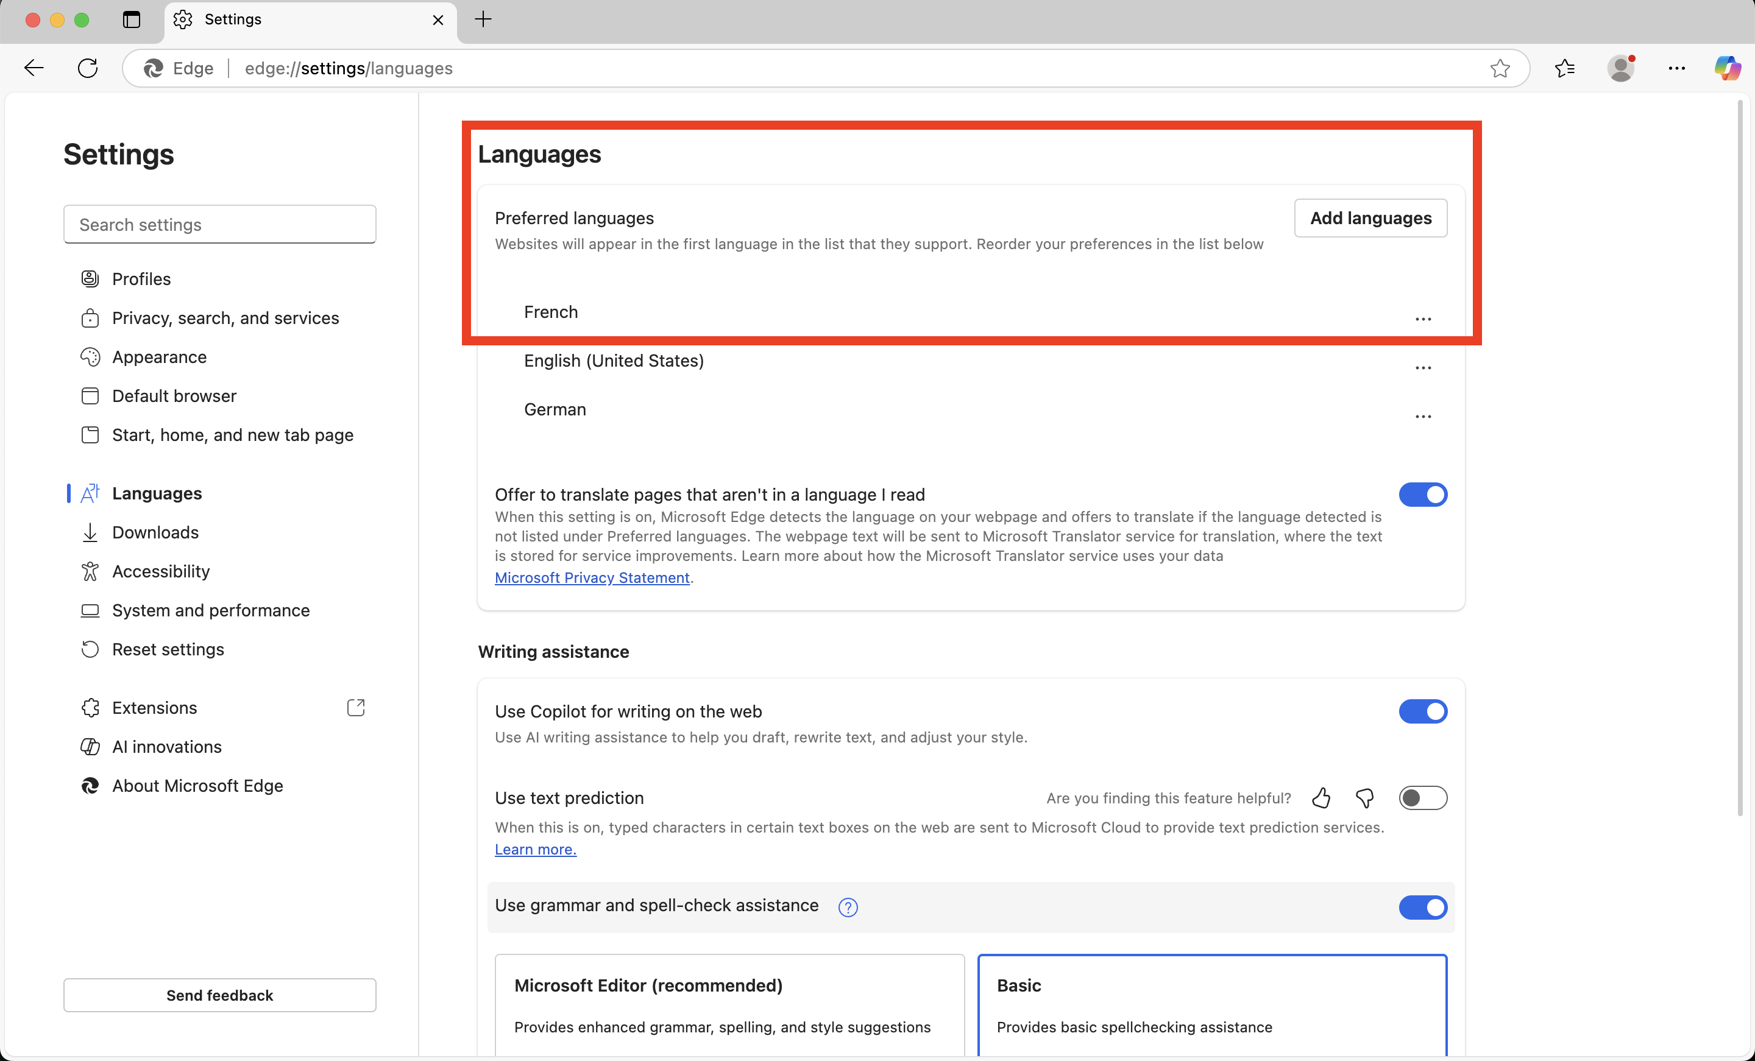Open the Microsoft Privacy Statement link
Screen dimensions: 1755x1061
coord(592,577)
